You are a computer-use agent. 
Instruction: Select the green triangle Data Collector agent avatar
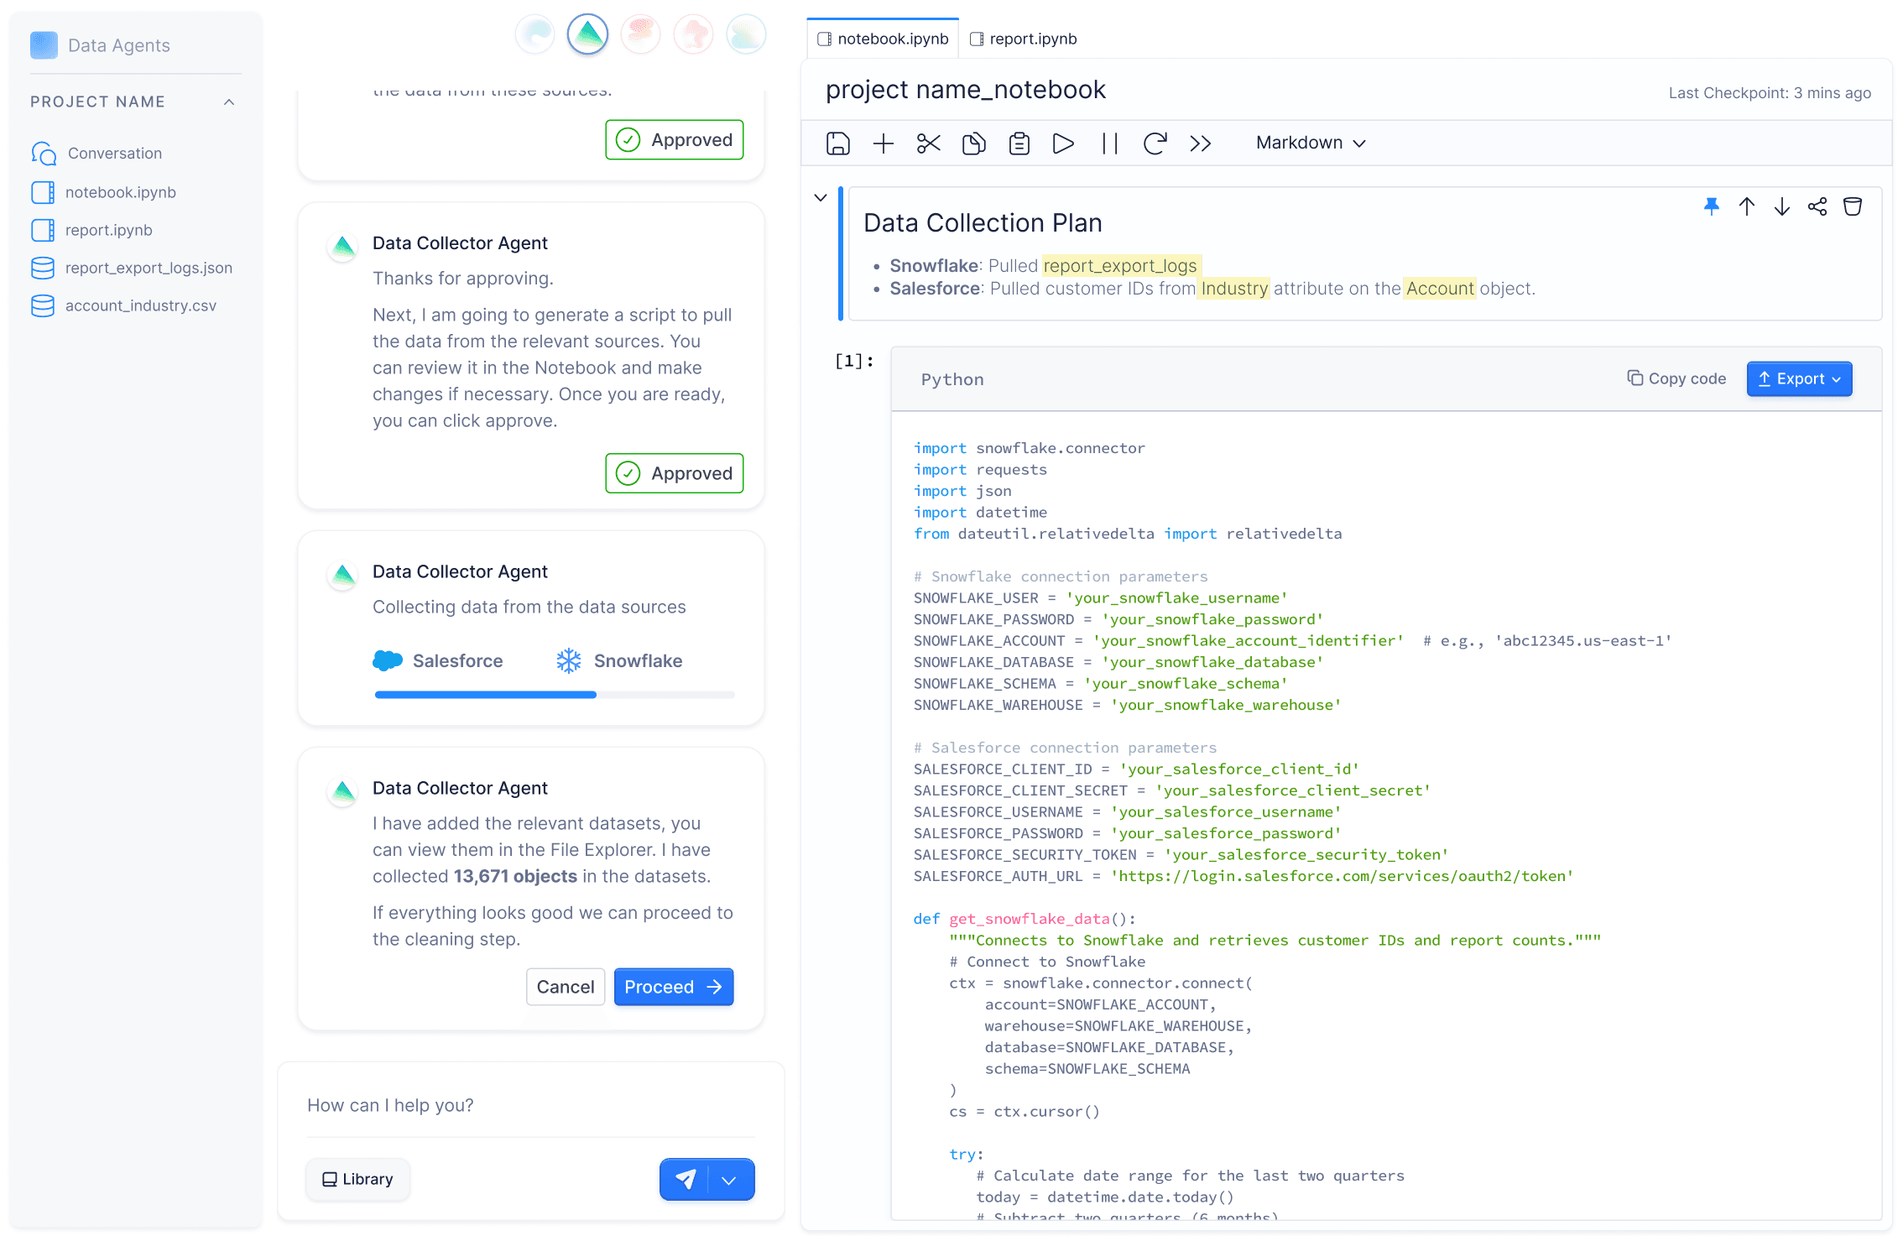point(587,35)
